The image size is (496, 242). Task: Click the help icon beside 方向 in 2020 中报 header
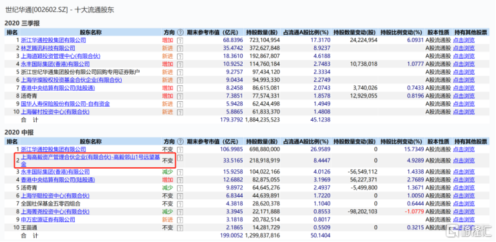pos(180,141)
